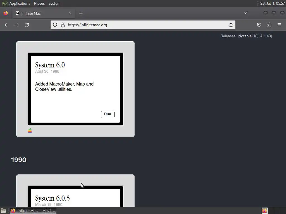Show All releases filter

262,36
